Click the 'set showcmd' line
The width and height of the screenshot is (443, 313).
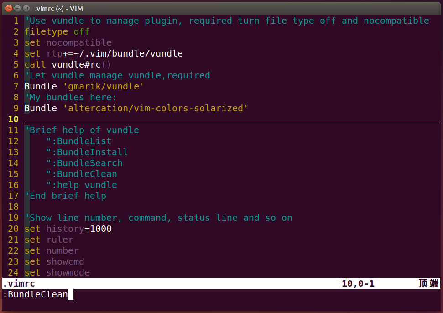[x=54, y=262]
